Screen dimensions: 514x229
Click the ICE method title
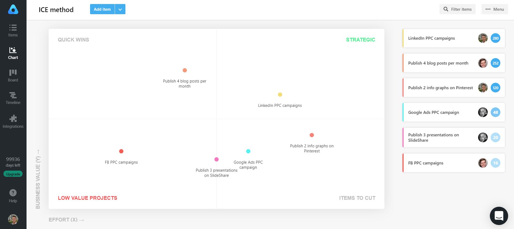coord(56,10)
